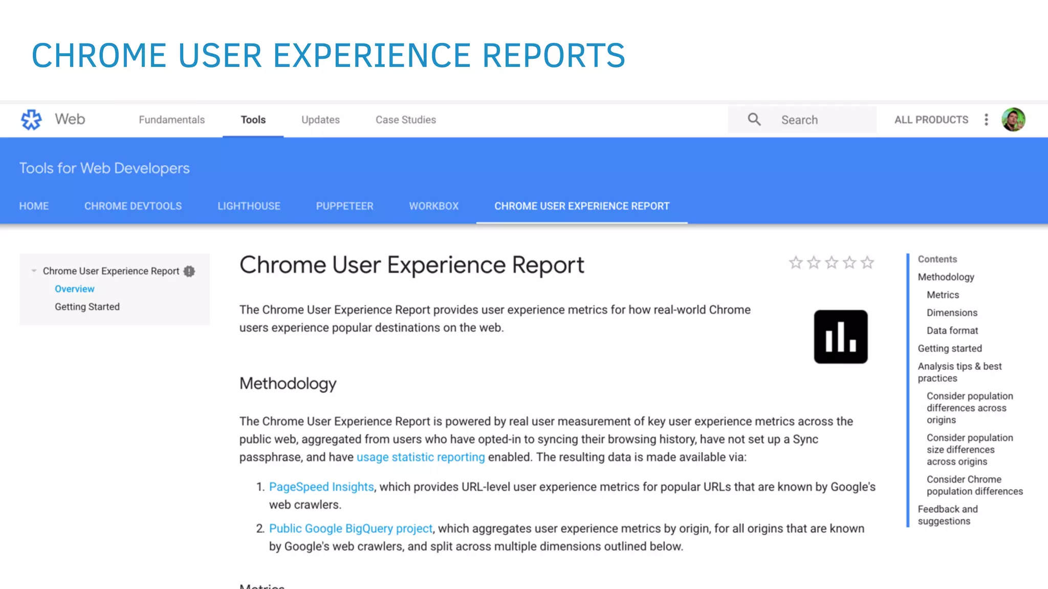The height and width of the screenshot is (589, 1048).
Task: Jump to Dimensions in Contents
Action: pos(952,313)
